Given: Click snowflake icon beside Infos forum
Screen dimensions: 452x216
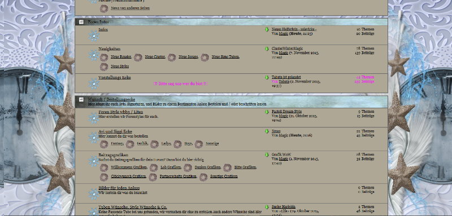Looking at the screenshot, I should coord(94,36).
